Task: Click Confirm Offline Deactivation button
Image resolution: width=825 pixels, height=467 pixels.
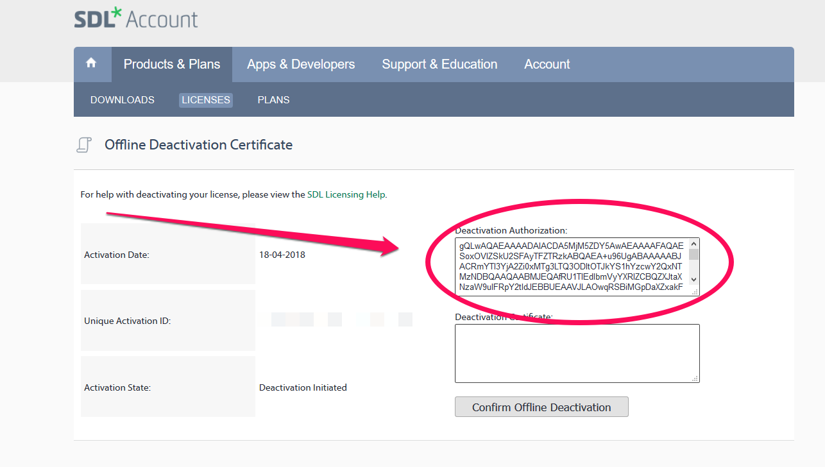Action: pos(541,407)
